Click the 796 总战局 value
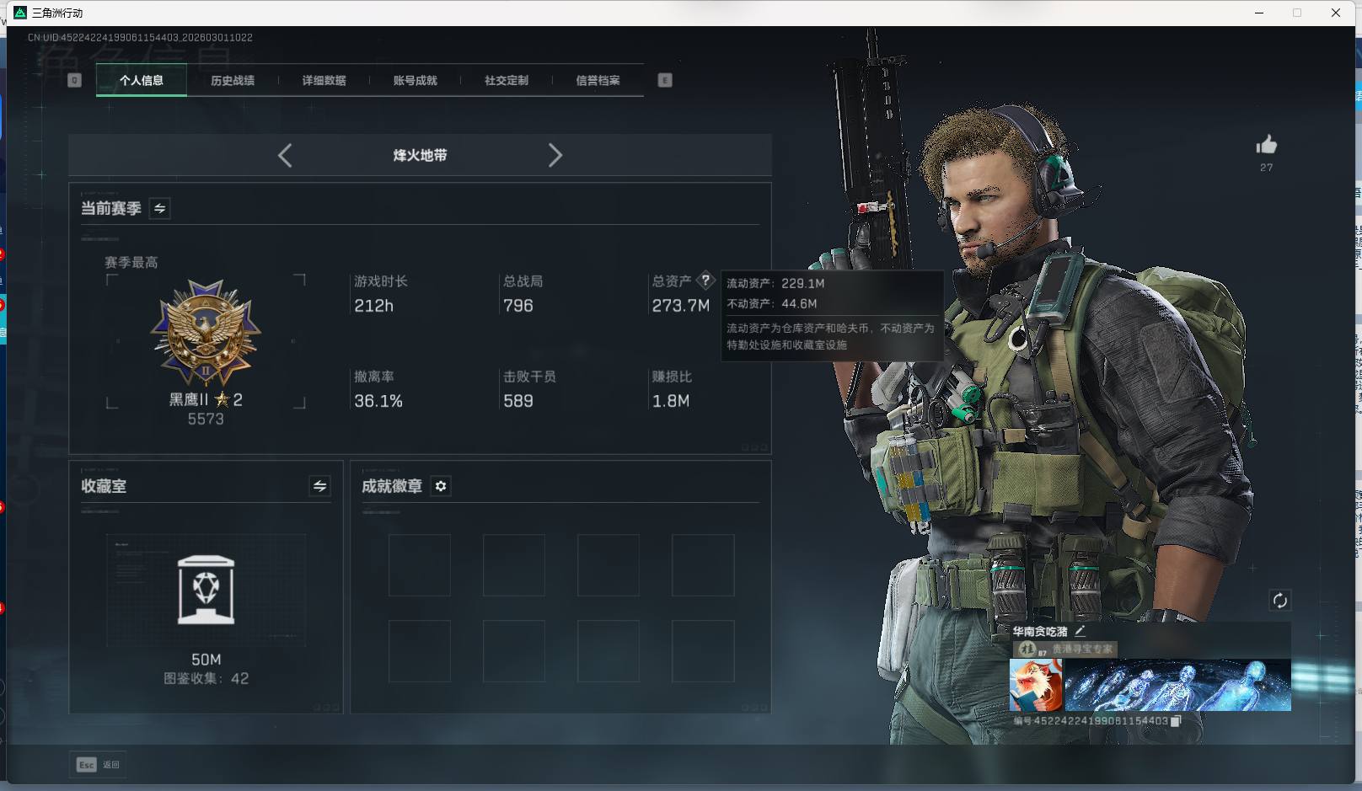 [x=517, y=306]
